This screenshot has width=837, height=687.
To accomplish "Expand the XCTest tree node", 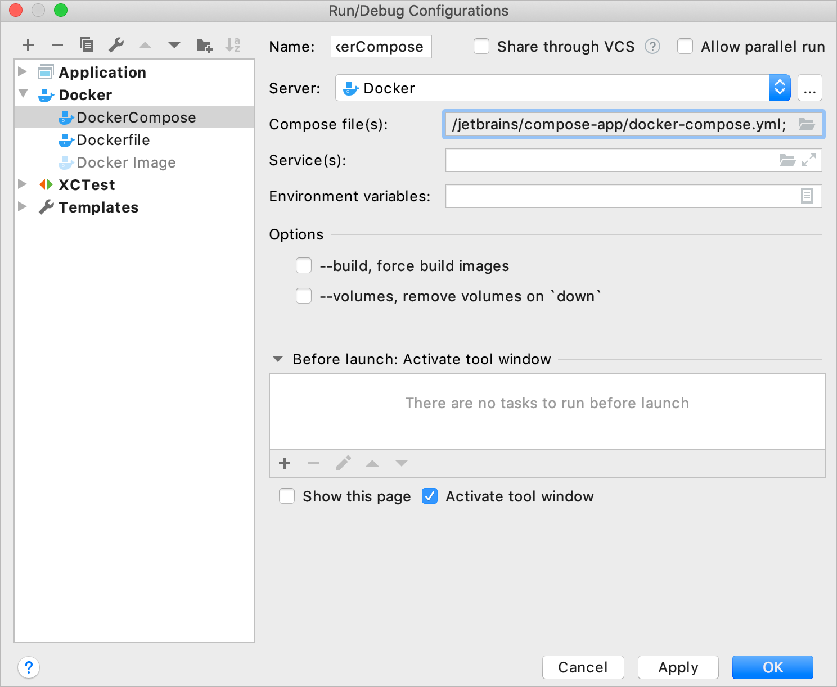I will click(22, 184).
